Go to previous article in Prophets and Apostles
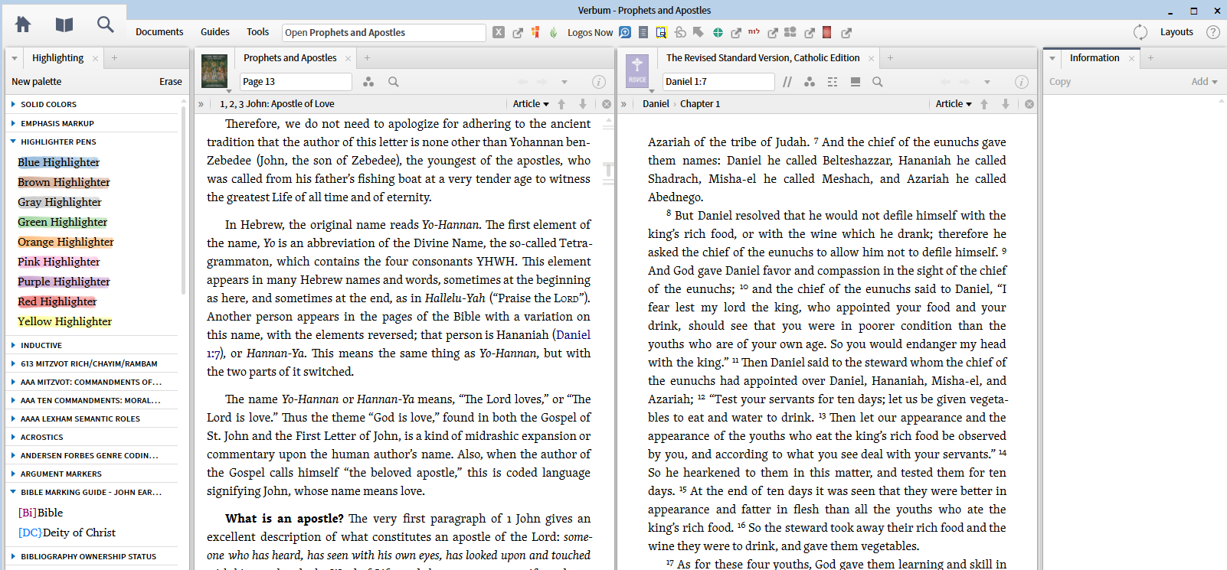Screen dimensions: 1227x570 click(561, 104)
